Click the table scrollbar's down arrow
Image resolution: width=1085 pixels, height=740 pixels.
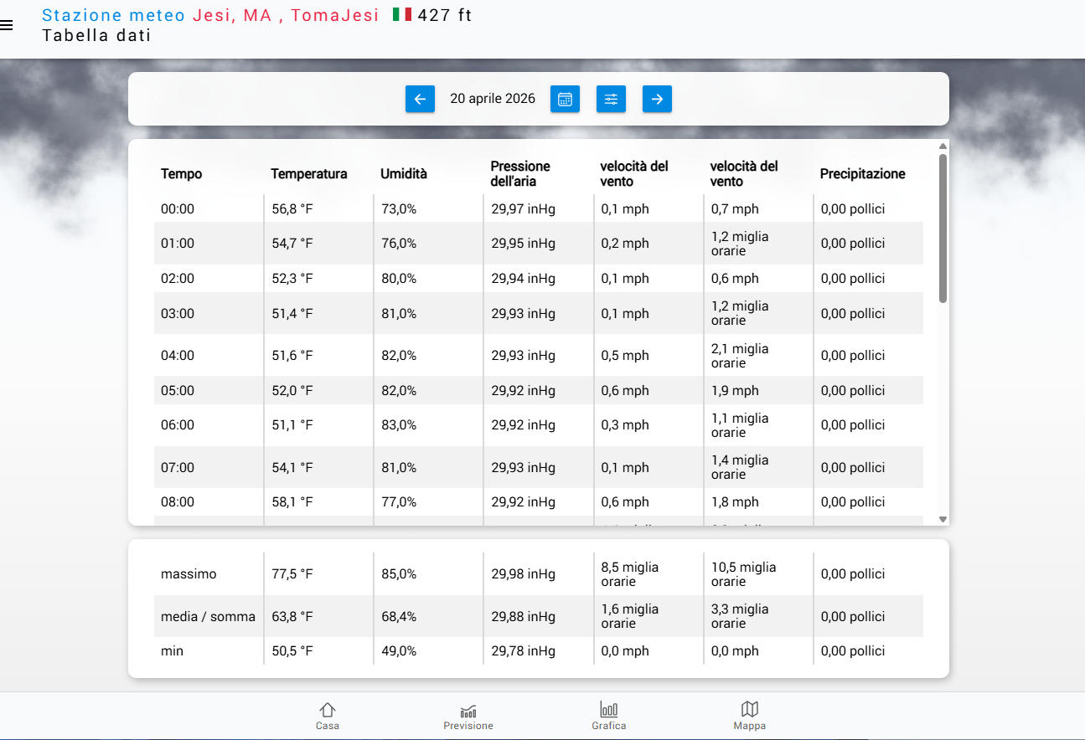pyautogui.click(x=943, y=519)
